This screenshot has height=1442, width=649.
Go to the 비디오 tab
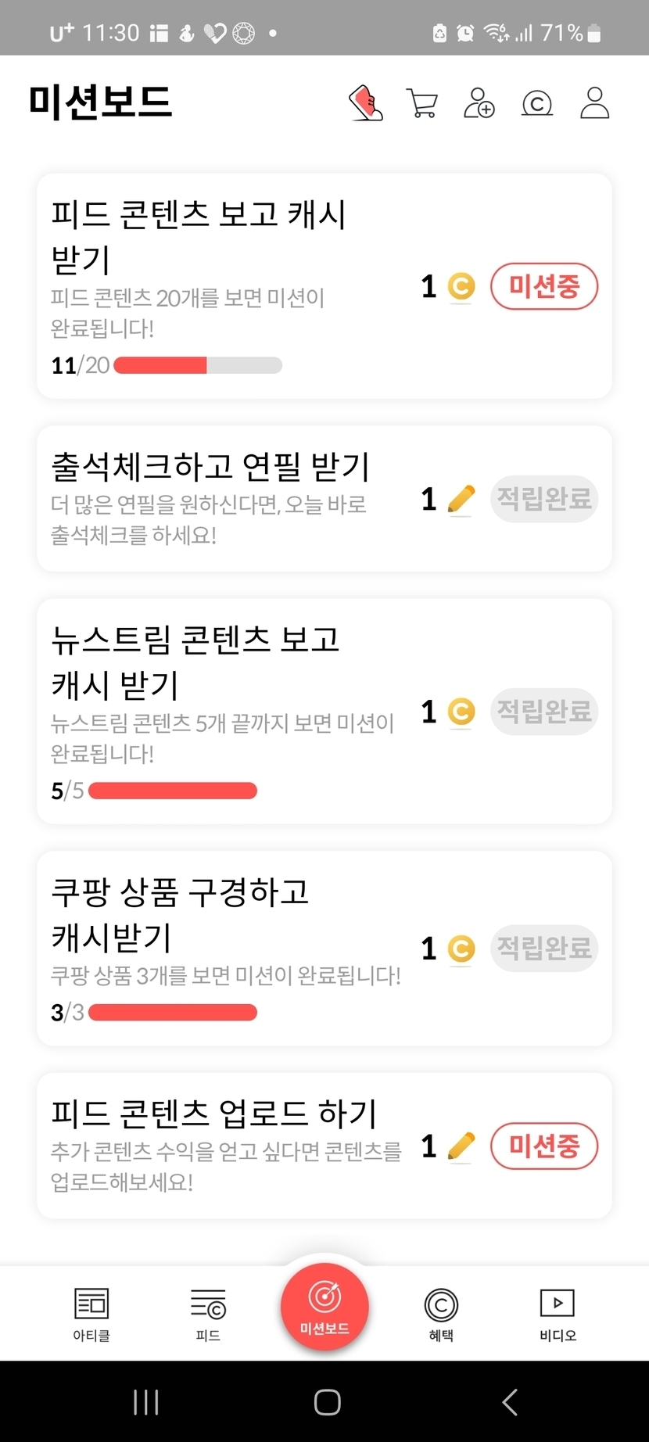pos(558,1314)
